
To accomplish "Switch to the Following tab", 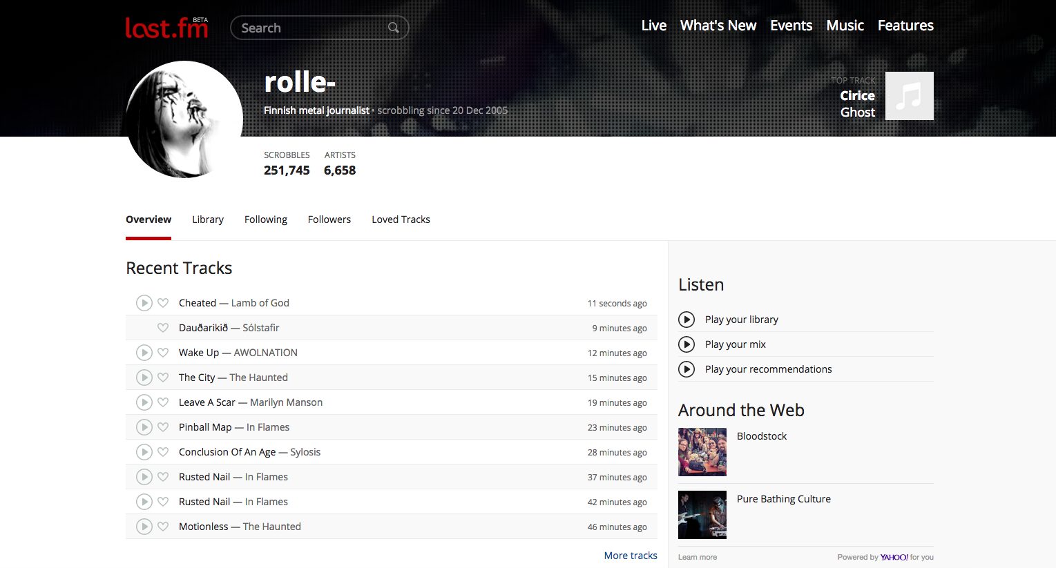I will [266, 219].
